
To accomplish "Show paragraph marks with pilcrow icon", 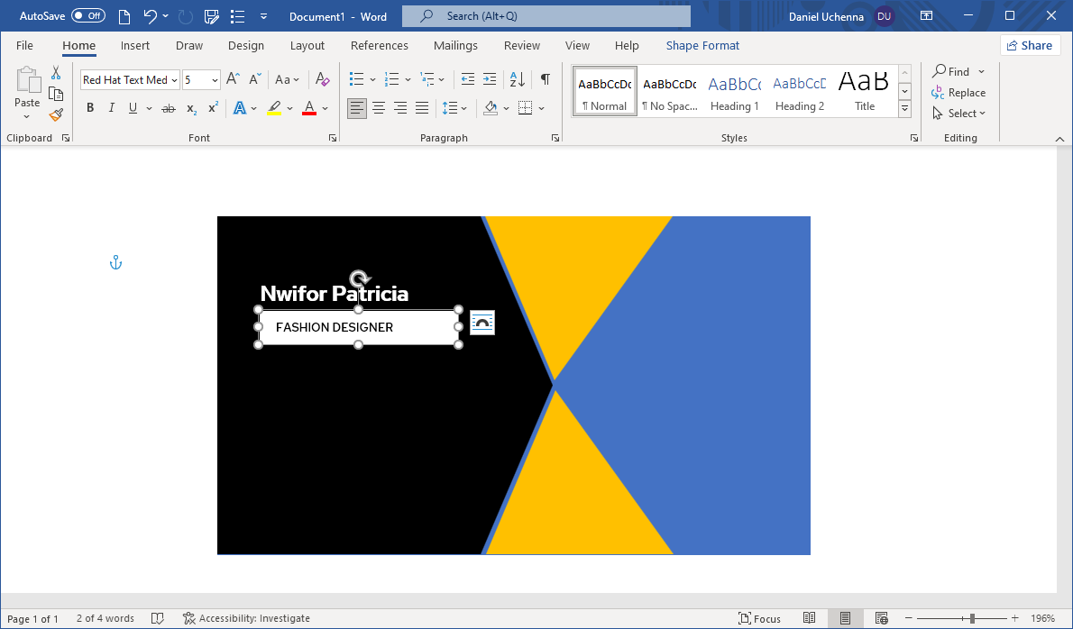I will coord(545,79).
